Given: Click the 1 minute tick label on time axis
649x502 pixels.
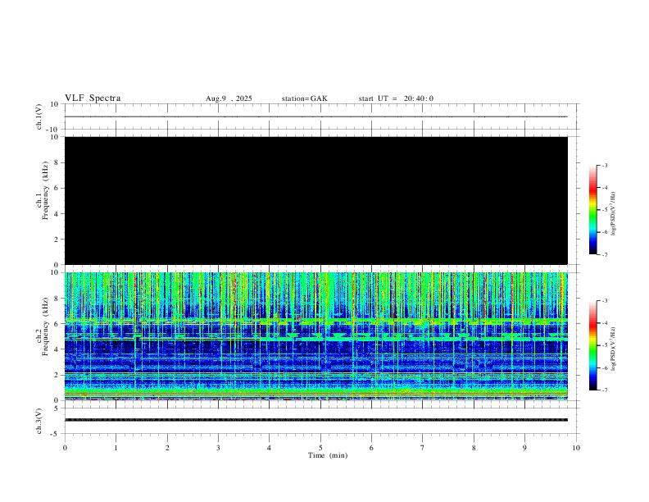Looking at the screenshot, I should point(116,447).
